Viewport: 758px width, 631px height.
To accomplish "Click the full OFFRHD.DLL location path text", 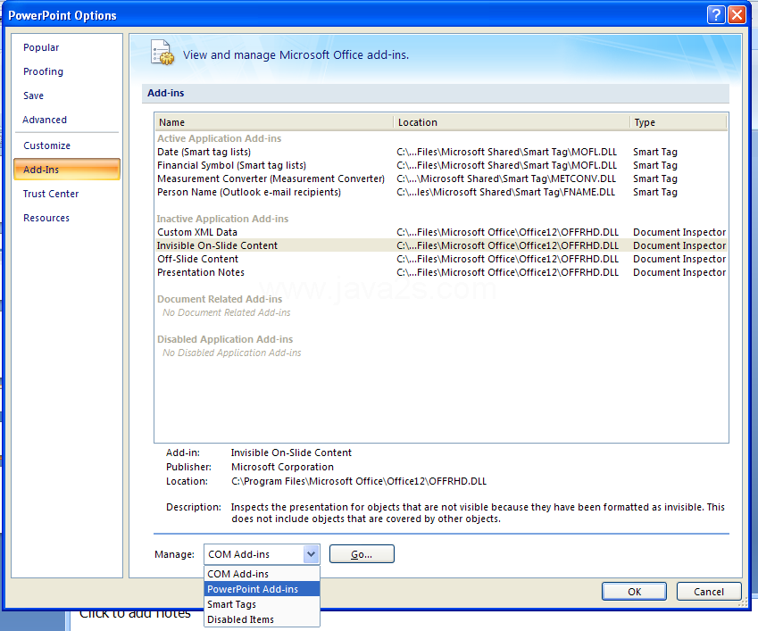I will [359, 481].
